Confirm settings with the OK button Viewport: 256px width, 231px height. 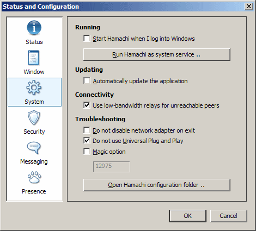188,216
